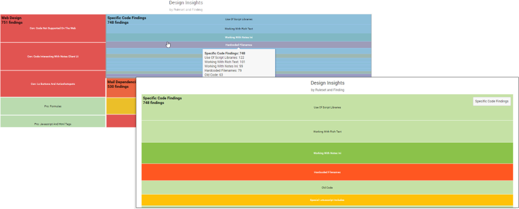
Task: Select the yellow Special Lotusscript Includes block
Action: (327, 200)
